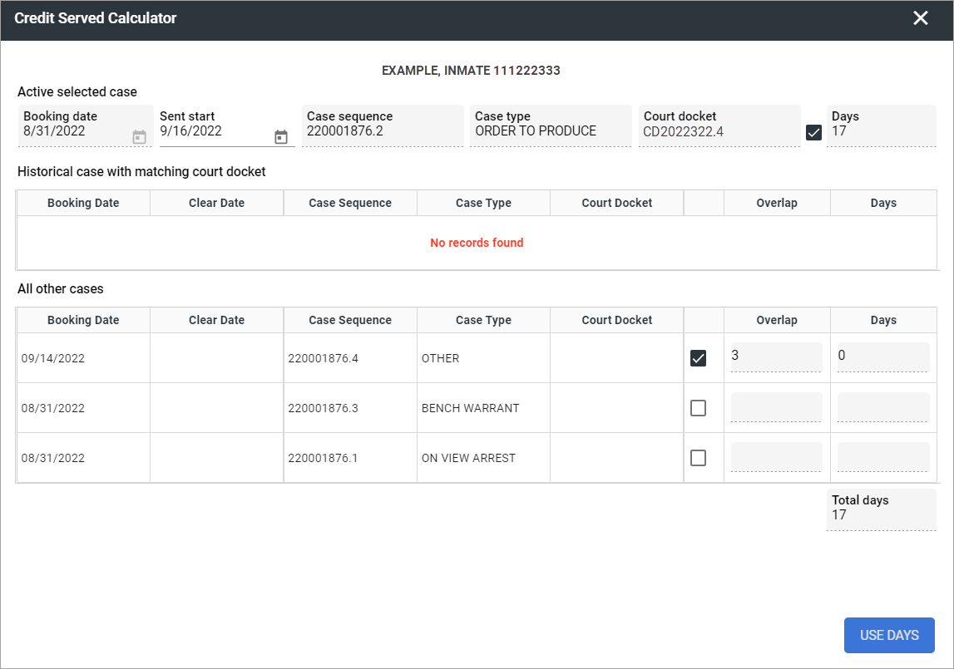954x669 pixels.
Task: Click Clear Date header in All other cases table
Action: 216,320
